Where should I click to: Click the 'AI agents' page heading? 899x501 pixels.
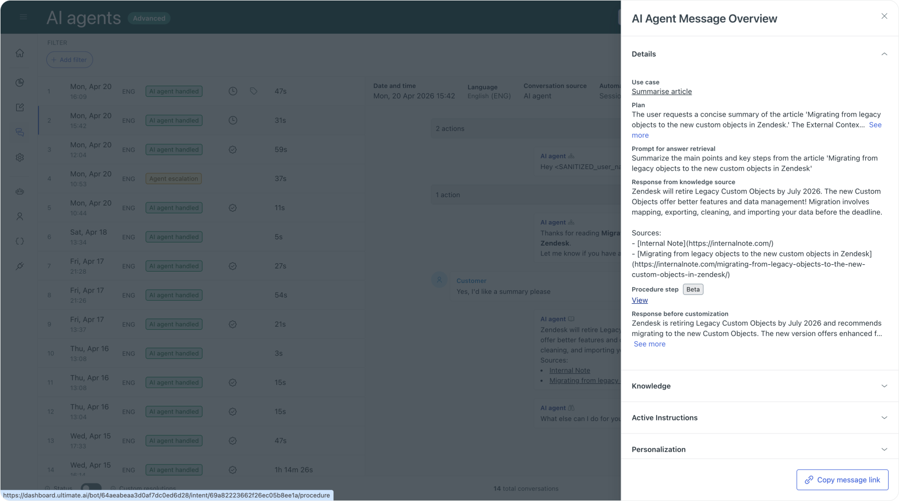tap(84, 18)
